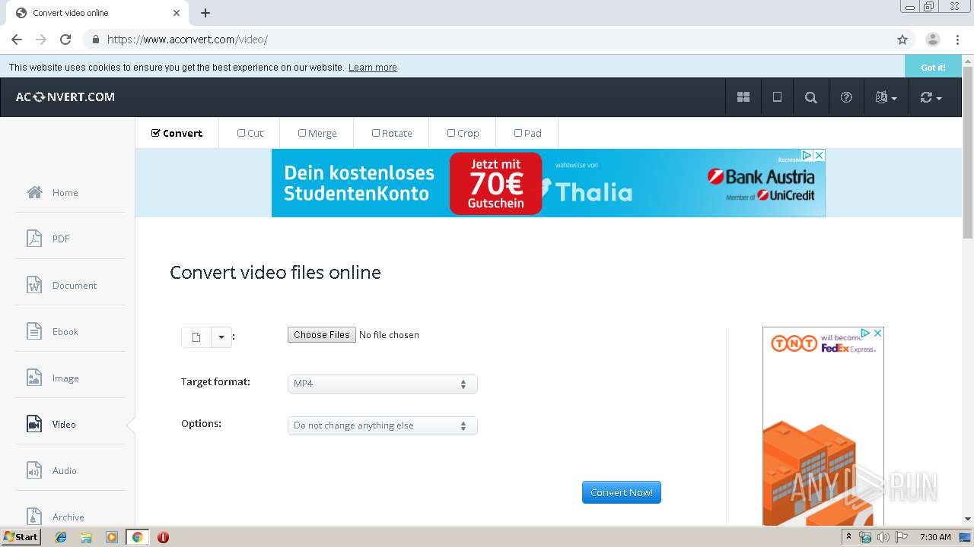
Task: Close the TNT FedEx ad
Action: click(x=877, y=333)
